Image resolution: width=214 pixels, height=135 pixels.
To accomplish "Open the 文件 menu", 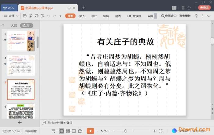I will (9, 16).
